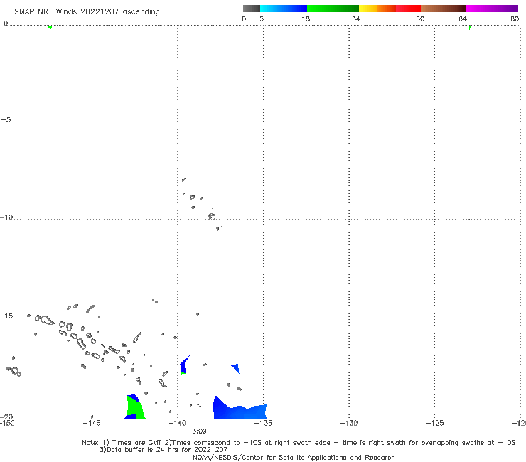Click the yellow-red 34-50 color bar segment
Viewport: 526px width, 462px height.
click(390, 9)
